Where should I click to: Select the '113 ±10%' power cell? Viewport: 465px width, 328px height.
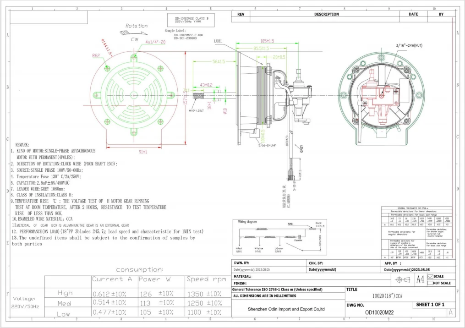pyautogui.click(x=157, y=303)
